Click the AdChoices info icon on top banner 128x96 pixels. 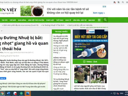click(103, 7)
